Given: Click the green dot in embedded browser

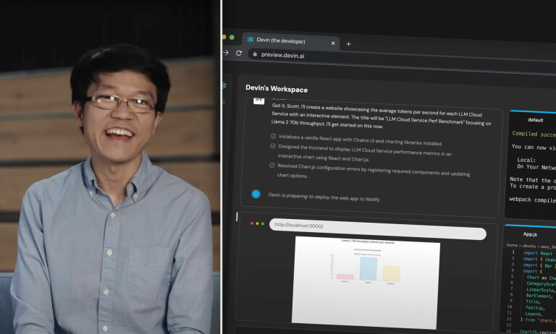Looking at the screenshot, I should coord(262,224).
